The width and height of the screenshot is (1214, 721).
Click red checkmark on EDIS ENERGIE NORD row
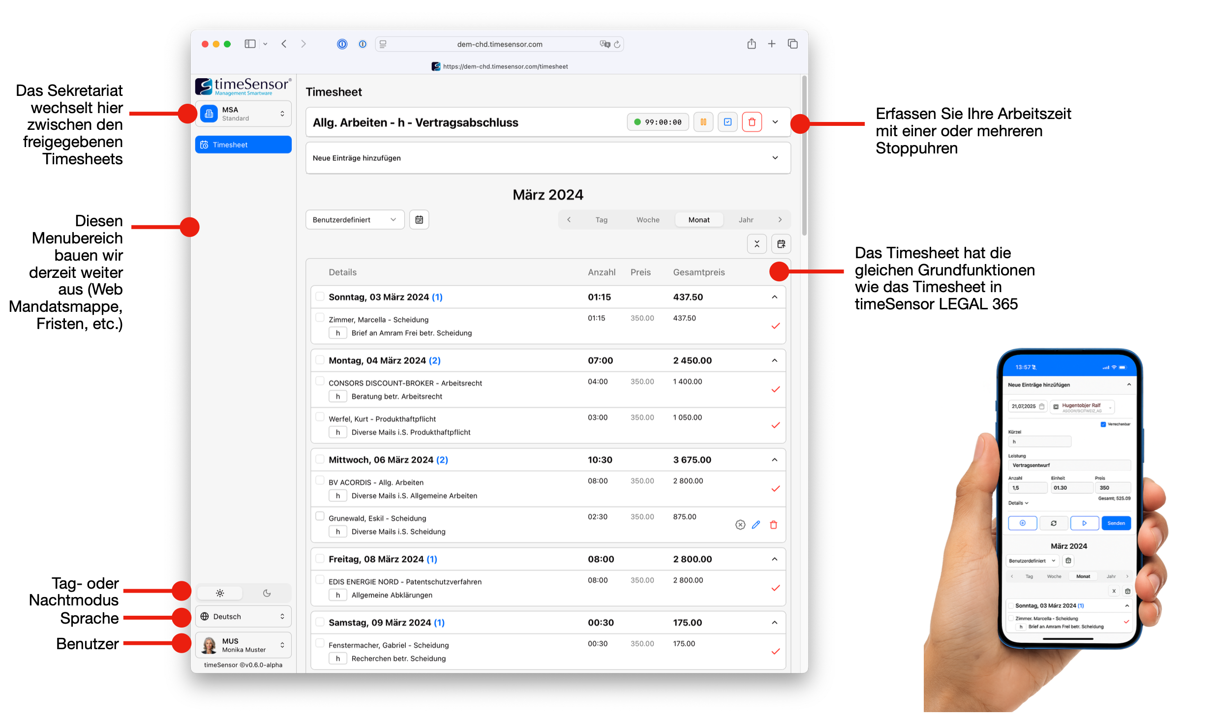click(776, 588)
